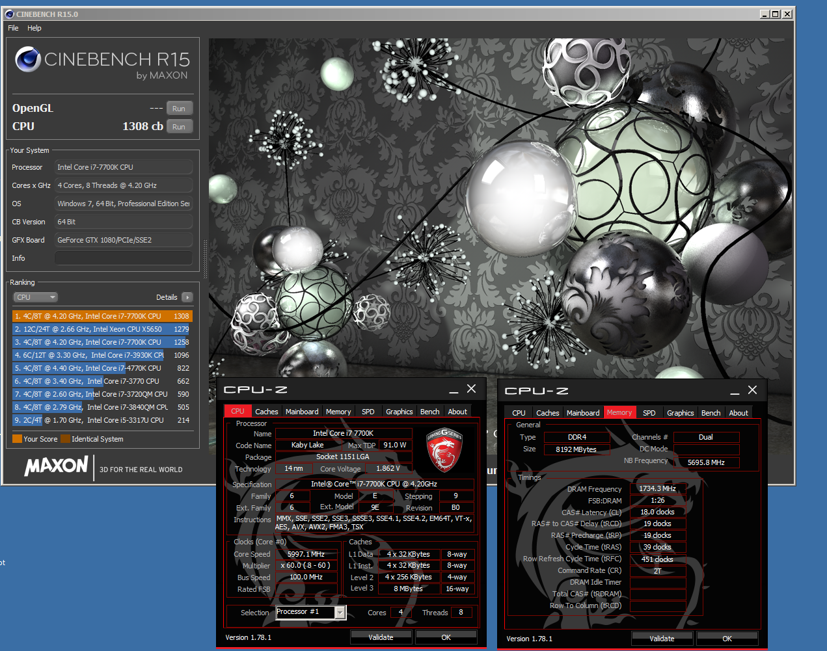Select ranking row Core i7-3720QM

click(102, 394)
